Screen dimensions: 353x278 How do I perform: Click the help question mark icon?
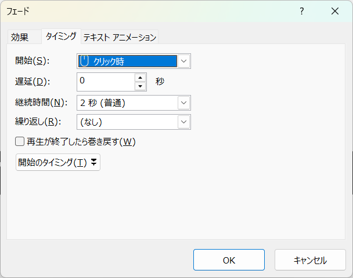[x=302, y=11]
